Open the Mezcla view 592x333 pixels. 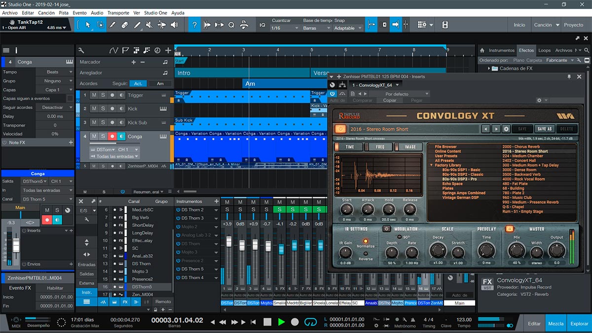point(556,324)
